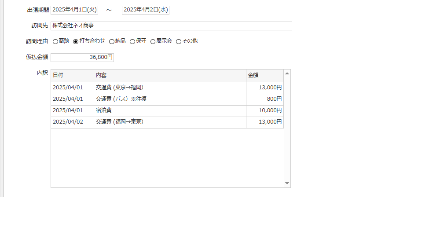Select the 交通費 (福岡→東京) row
The width and height of the screenshot is (440, 242).
click(170, 122)
